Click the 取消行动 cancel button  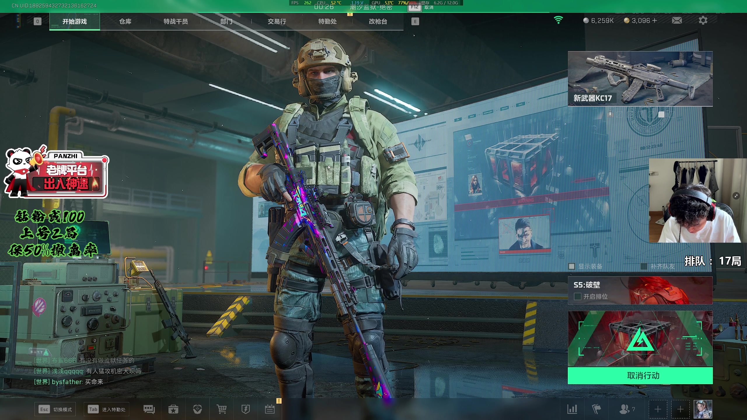[x=640, y=376]
